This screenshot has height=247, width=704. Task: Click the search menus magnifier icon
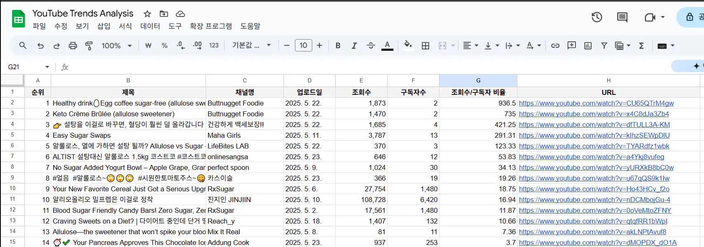coord(23,45)
